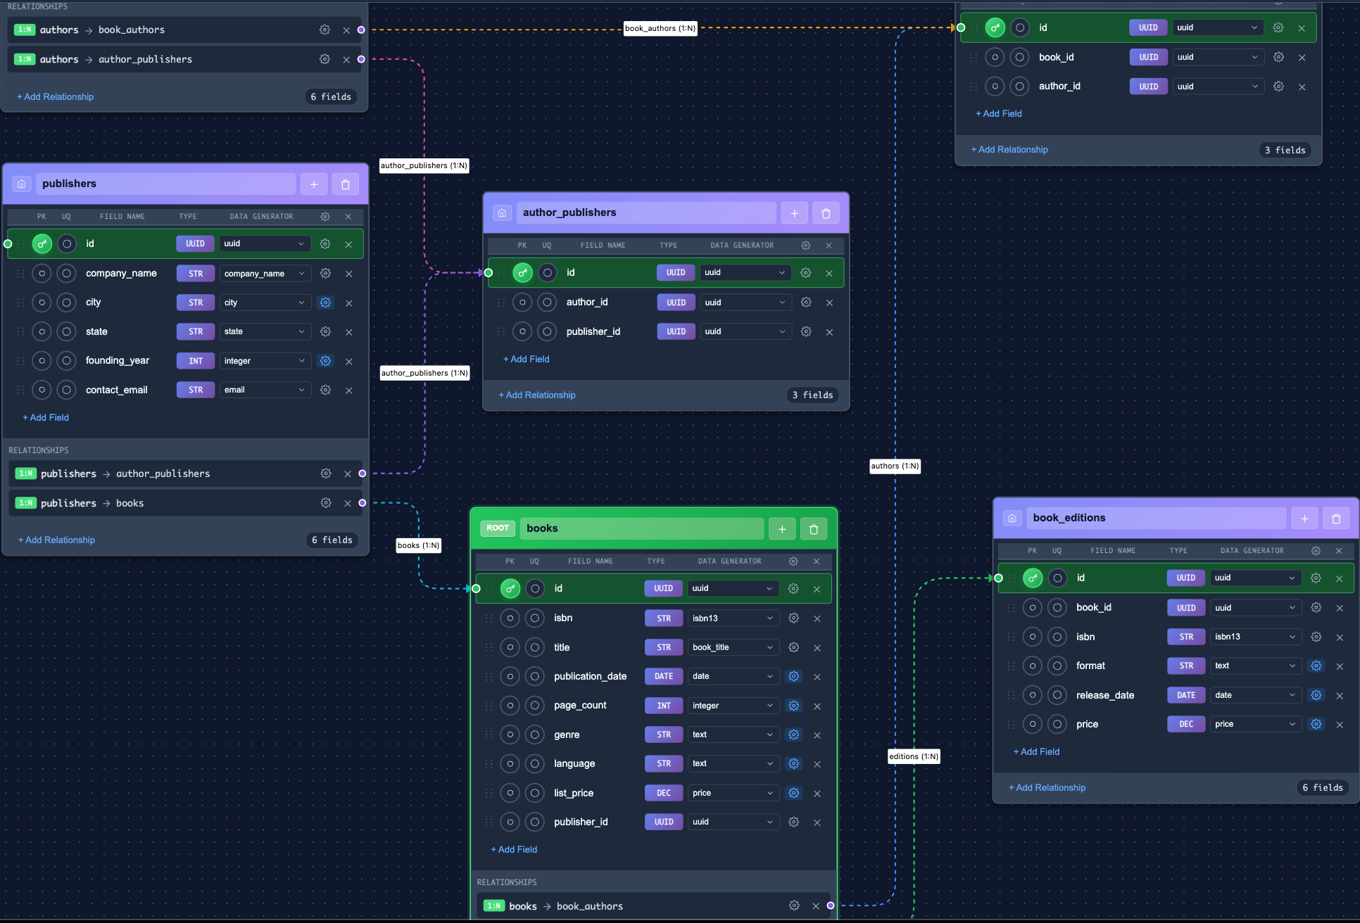The image size is (1360, 923).
Task: Click the home icon on author_publishers table
Action: click(502, 212)
